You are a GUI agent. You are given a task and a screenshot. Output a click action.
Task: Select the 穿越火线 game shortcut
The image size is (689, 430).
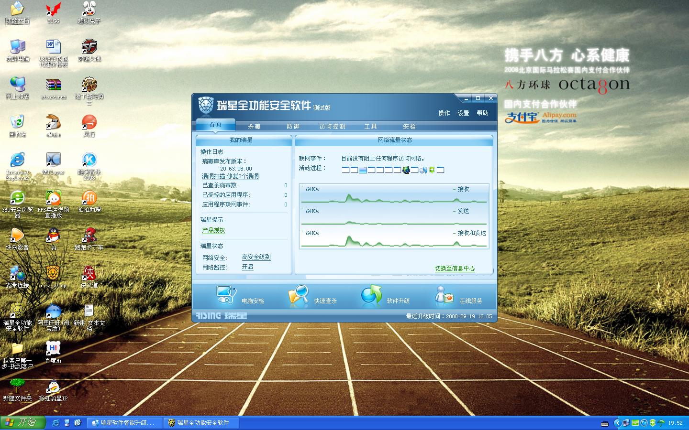89,51
